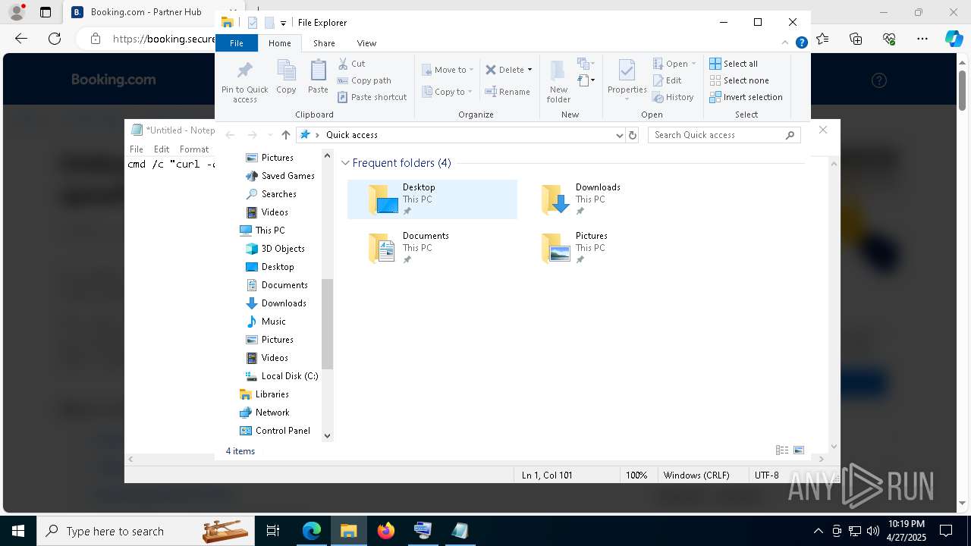Switch to large icons view icon
Viewport: 971px width, 546px height.
tap(799, 450)
